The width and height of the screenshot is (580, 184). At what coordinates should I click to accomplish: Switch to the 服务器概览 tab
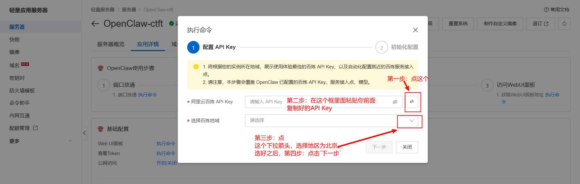(111, 44)
